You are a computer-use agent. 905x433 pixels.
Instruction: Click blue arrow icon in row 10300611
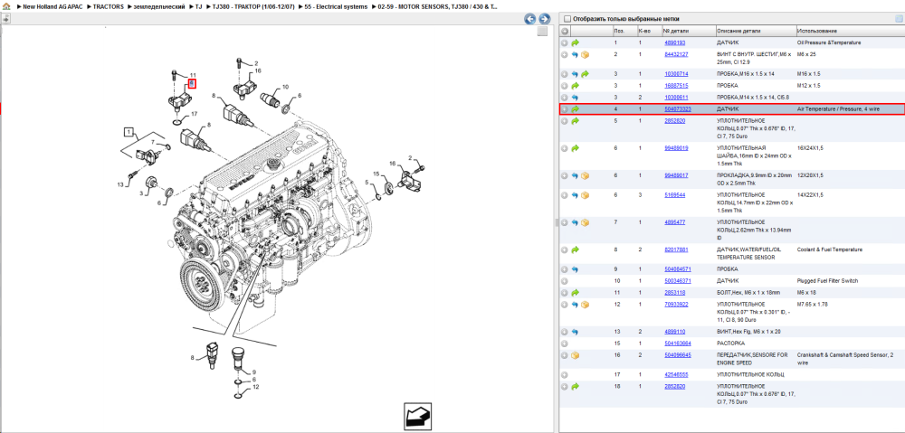576,97
